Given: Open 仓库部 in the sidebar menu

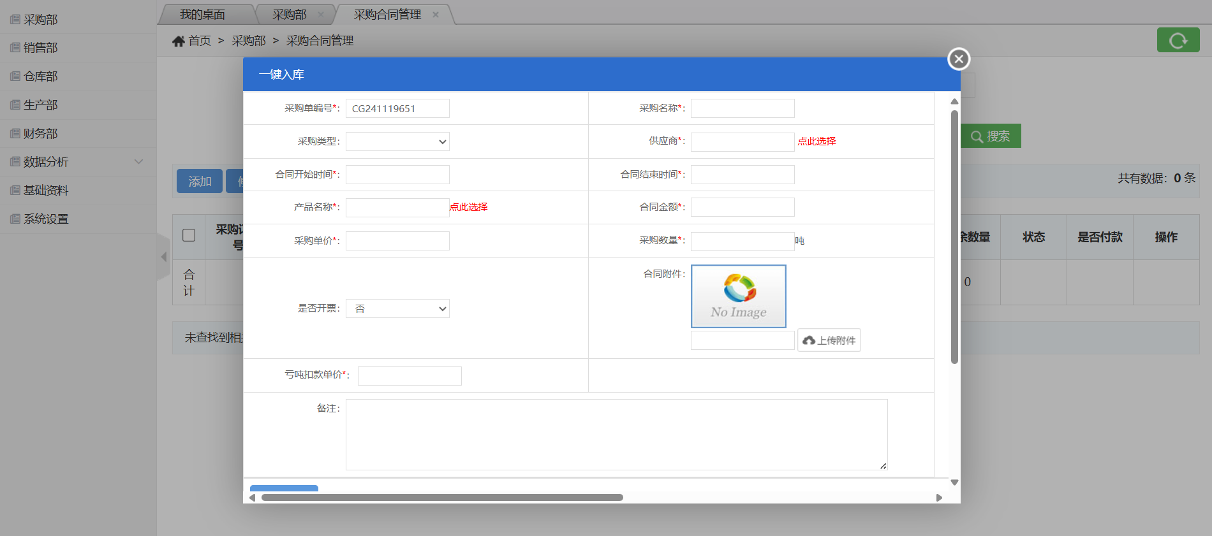Looking at the screenshot, I should tap(41, 76).
